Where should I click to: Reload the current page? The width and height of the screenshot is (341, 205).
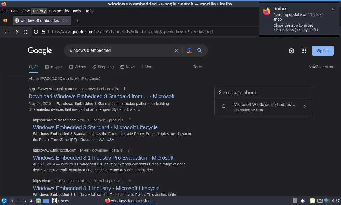pyautogui.click(x=26, y=32)
